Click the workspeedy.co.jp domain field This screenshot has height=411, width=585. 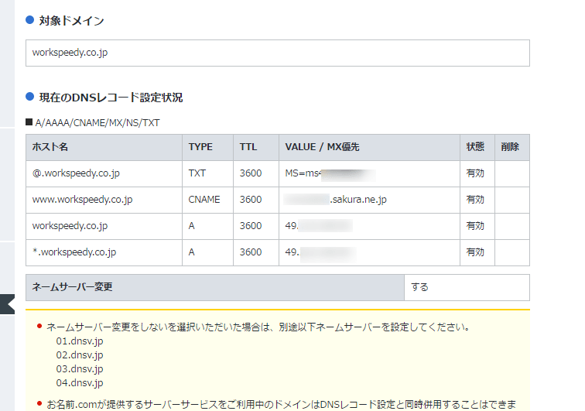[x=277, y=53]
